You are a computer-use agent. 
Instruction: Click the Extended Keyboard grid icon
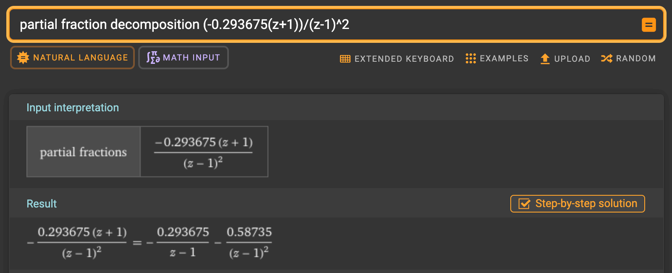[345, 59]
